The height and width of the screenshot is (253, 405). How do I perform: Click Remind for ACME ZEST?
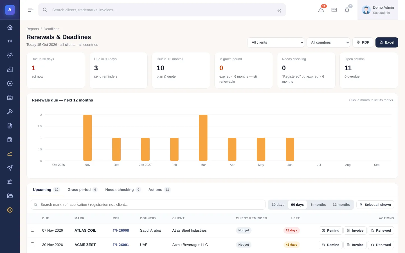click(330, 245)
